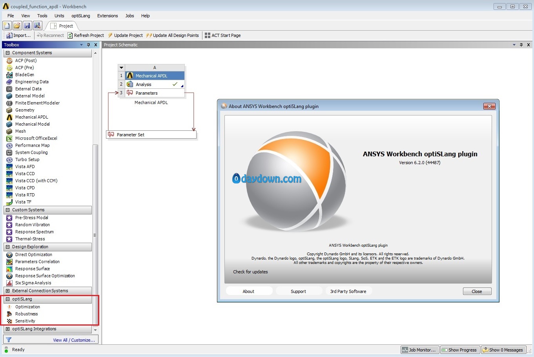Open the File menu
This screenshot has height=357, width=534.
point(11,16)
